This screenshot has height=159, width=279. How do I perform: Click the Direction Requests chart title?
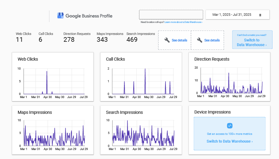[x=212, y=59]
